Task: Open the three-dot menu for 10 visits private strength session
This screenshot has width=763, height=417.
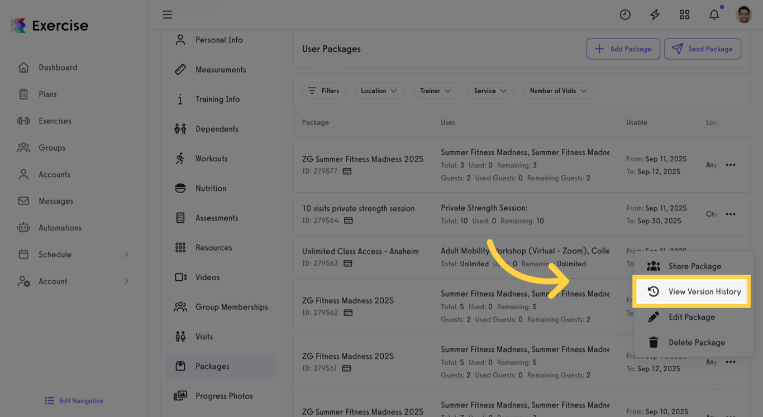Action: (730, 214)
